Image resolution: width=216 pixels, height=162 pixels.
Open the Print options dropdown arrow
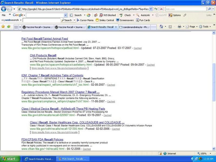pyautogui.click(x=184, y=26)
